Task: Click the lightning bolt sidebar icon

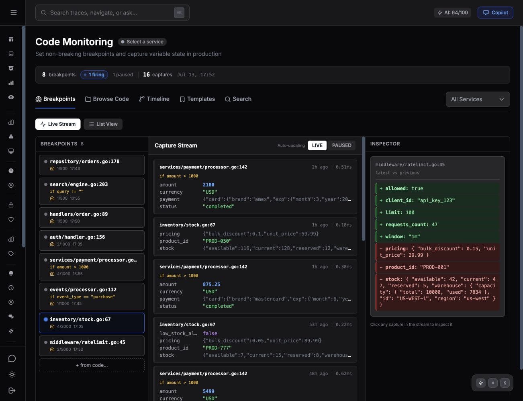Action: pyautogui.click(x=11, y=331)
